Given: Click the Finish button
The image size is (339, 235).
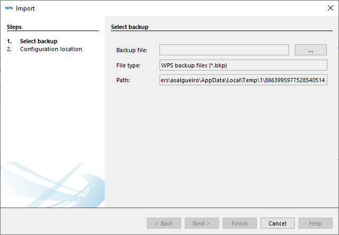Looking at the screenshot, I should (x=240, y=223).
